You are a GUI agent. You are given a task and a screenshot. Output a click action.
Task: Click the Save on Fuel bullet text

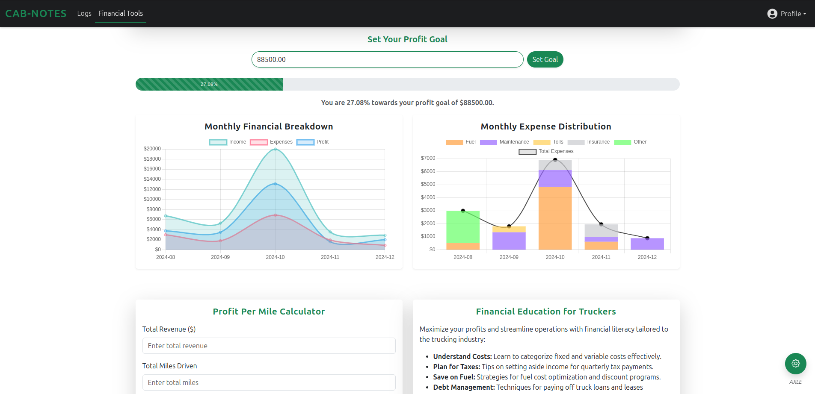pos(547,377)
